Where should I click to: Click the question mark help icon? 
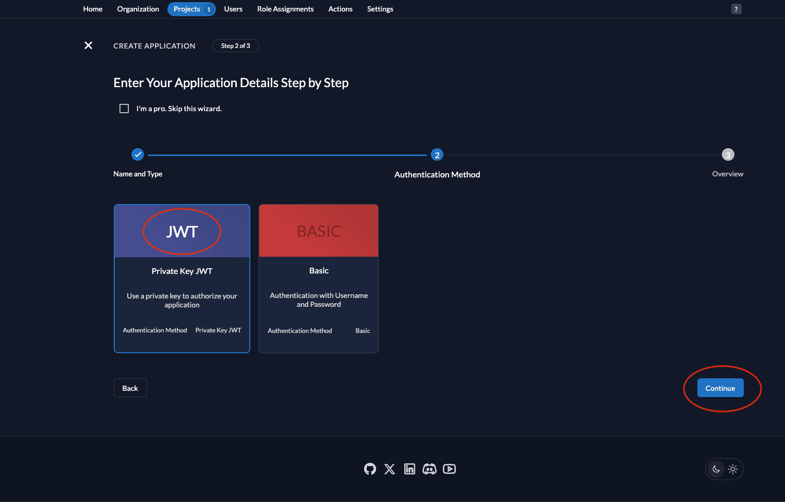(736, 9)
